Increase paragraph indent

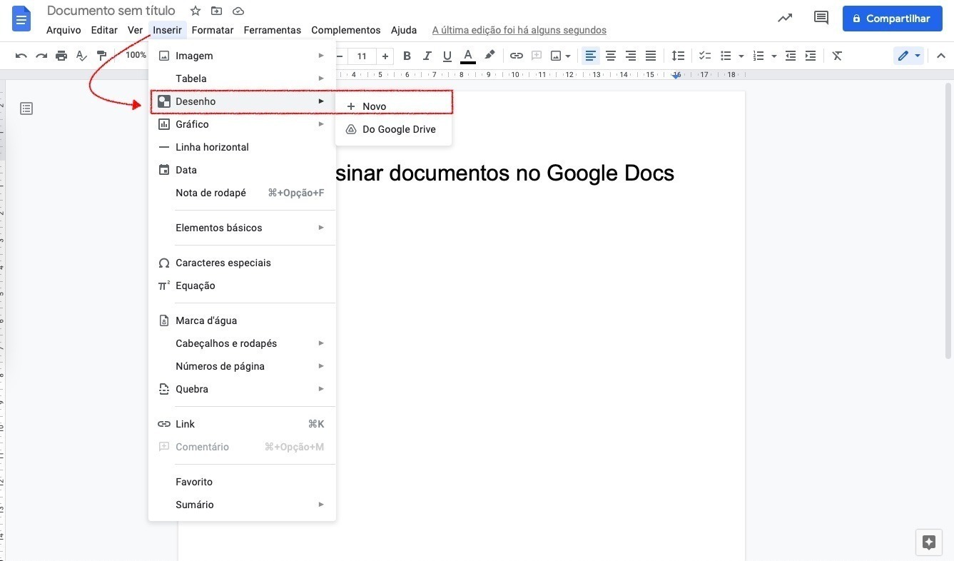[811, 56]
